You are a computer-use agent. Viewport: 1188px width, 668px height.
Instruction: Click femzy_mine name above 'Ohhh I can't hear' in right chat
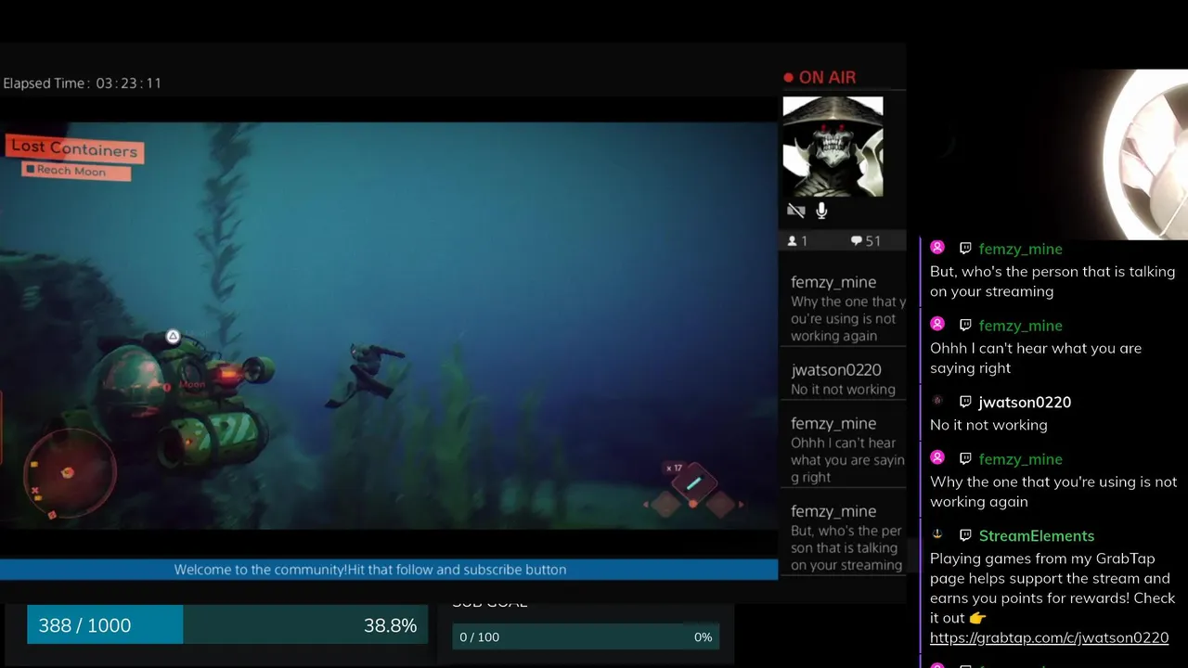tap(1020, 326)
